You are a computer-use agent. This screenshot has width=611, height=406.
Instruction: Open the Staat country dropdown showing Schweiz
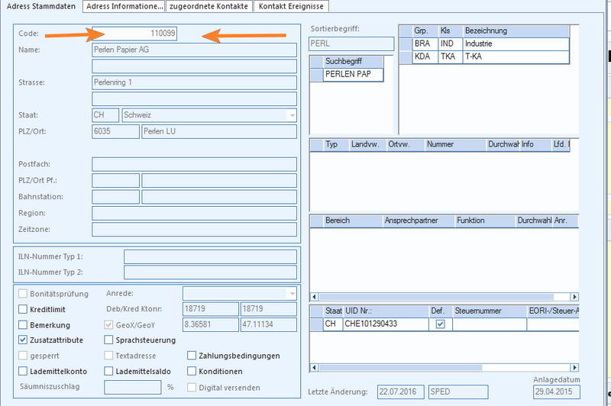293,115
